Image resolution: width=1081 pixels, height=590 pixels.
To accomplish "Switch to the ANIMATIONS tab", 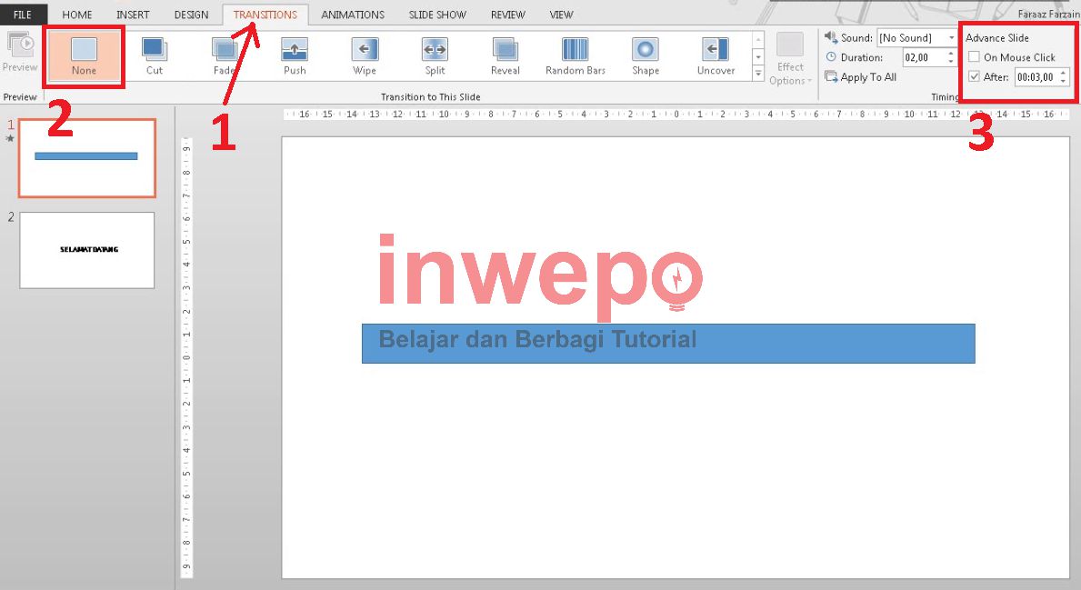I will click(352, 15).
